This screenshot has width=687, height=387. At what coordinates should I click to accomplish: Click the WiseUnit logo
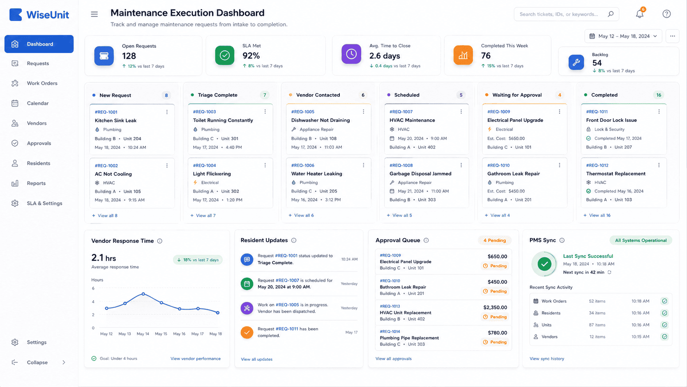tap(39, 15)
